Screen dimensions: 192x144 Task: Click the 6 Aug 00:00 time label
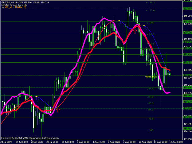pyautogui.click(x=114, y=142)
